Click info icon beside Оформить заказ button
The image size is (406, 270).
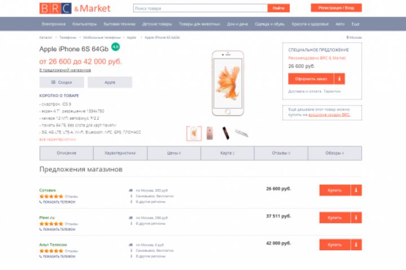[339, 79]
